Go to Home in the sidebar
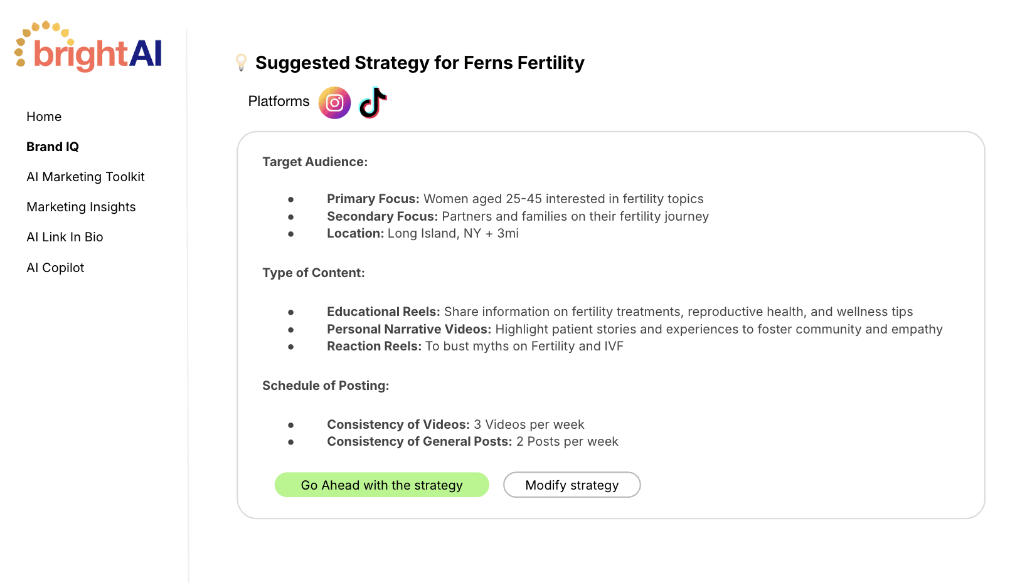1010x583 pixels. tap(44, 117)
